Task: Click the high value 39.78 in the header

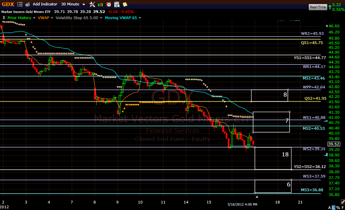Action: coord(72,12)
